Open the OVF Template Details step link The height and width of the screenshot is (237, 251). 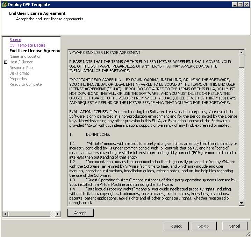(27, 45)
